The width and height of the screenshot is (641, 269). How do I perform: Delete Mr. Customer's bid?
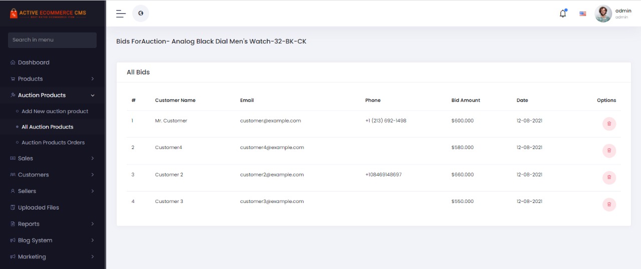coord(609,123)
